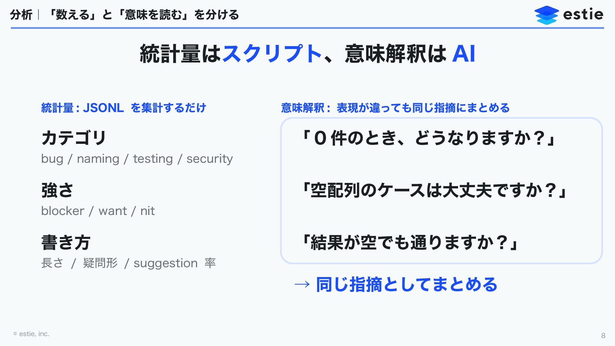This screenshot has width=615, height=346.
Task: Click the slide page number 8
Action: tap(603, 335)
